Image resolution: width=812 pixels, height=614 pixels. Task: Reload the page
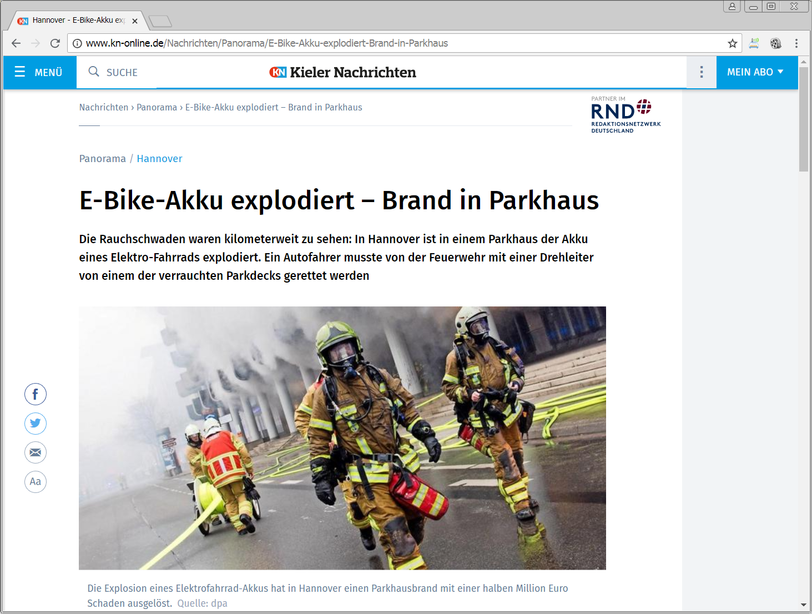click(x=55, y=43)
